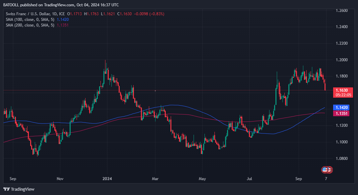Image resolution: width=358 pixels, height=195 pixels.
Task: Click the red 1.1351 SMA axis label
Action: pos(341,114)
